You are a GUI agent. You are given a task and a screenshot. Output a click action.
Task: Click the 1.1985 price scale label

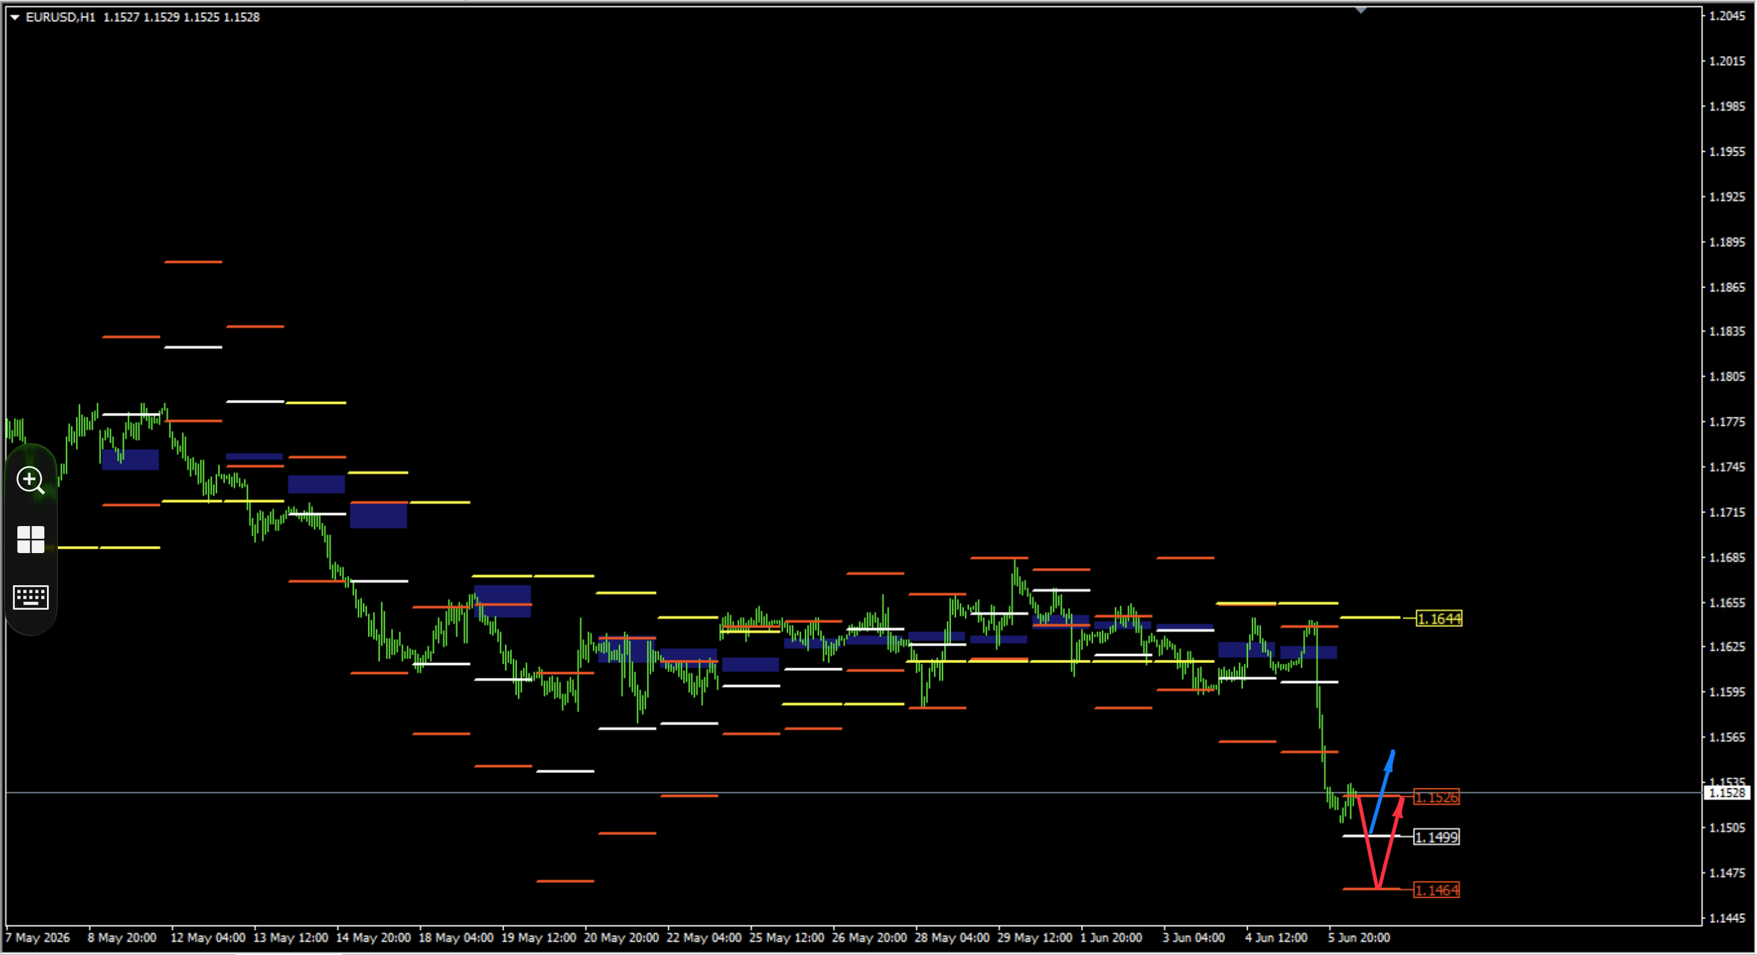click(1727, 106)
